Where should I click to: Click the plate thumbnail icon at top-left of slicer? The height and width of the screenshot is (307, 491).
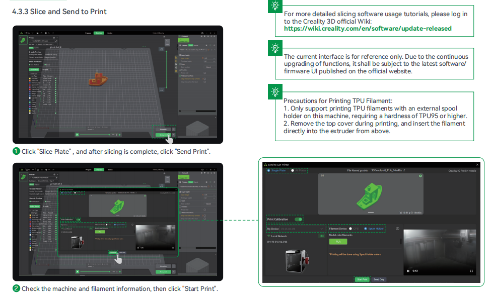23,40
